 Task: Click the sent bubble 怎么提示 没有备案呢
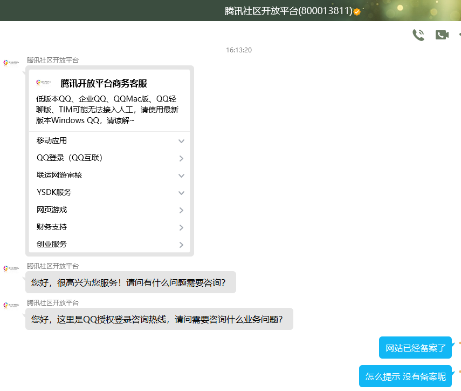coord(405,376)
